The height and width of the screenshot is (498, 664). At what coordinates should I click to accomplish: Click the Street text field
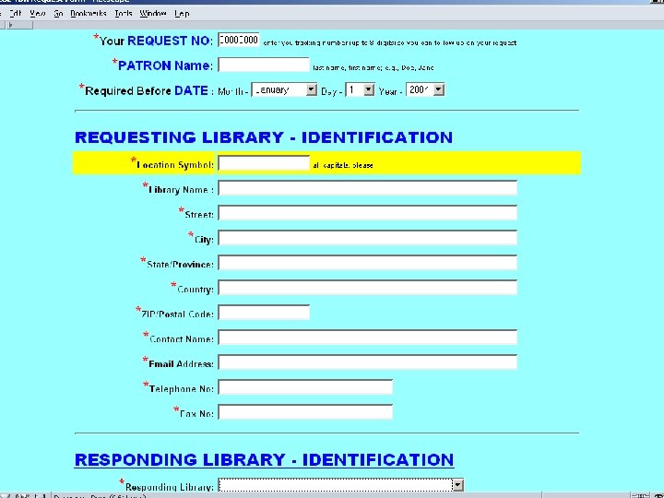[x=368, y=213]
